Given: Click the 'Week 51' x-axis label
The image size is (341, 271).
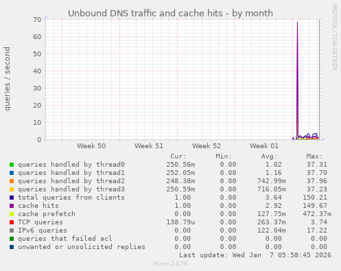Looking at the screenshot, I should click(x=149, y=146).
